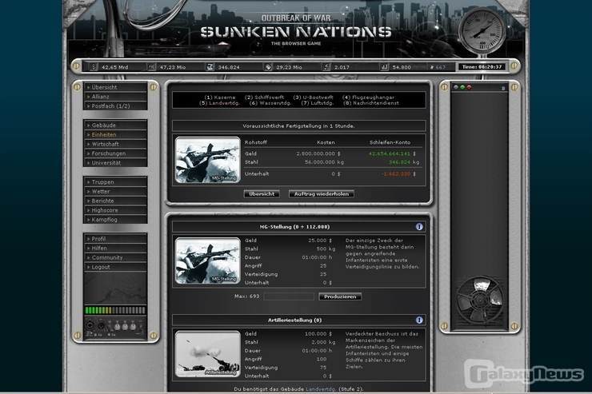
Task: Go to Gebäude page
Action: pos(115,125)
